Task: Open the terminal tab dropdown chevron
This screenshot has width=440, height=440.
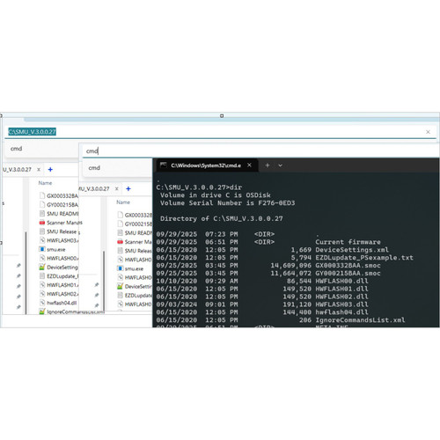Action: tap(280, 165)
